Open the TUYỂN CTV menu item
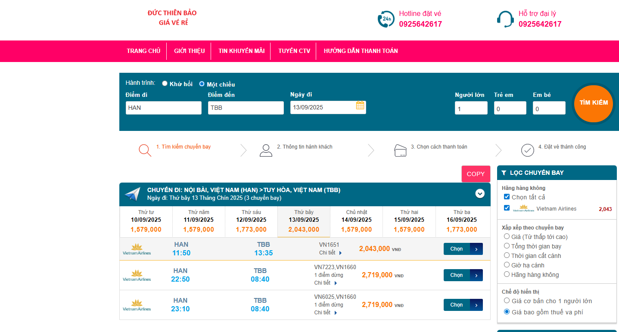 (294, 51)
